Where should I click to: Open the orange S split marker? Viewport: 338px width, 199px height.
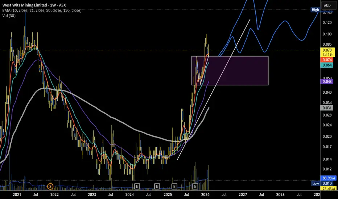(50, 186)
